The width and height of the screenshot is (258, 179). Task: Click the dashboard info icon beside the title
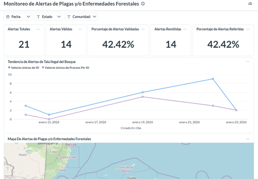(x=143, y=4)
